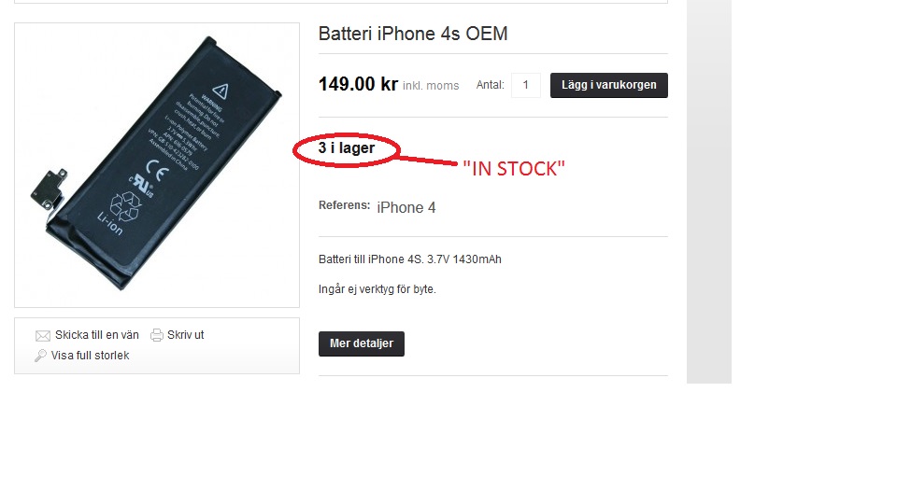Focus the Antal quantity input field

pos(526,85)
